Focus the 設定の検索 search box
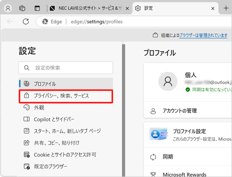Image resolution: width=232 pixels, height=177 pixels. pyautogui.click(x=66, y=68)
